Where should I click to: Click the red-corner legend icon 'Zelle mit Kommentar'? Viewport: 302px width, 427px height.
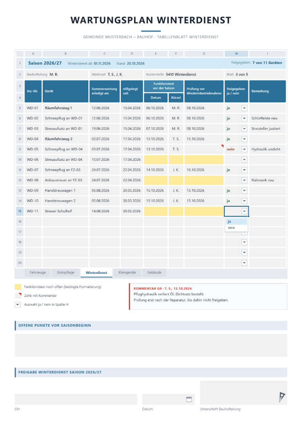point(18,296)
